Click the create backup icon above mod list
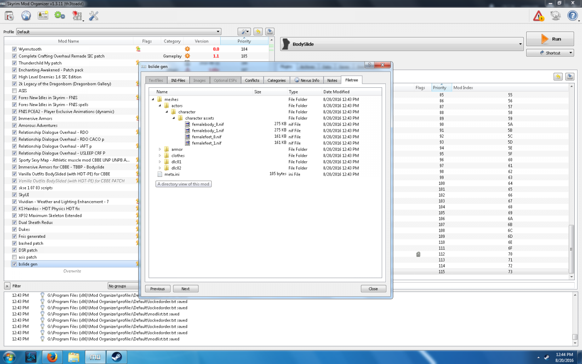Image resolution: width=582 pixels, height=364 pixels. [x=270, y=32]
